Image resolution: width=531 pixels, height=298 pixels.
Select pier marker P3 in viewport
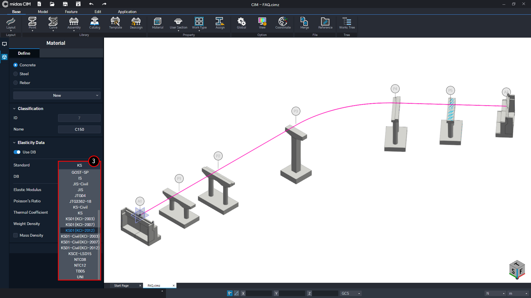[296, 111]
